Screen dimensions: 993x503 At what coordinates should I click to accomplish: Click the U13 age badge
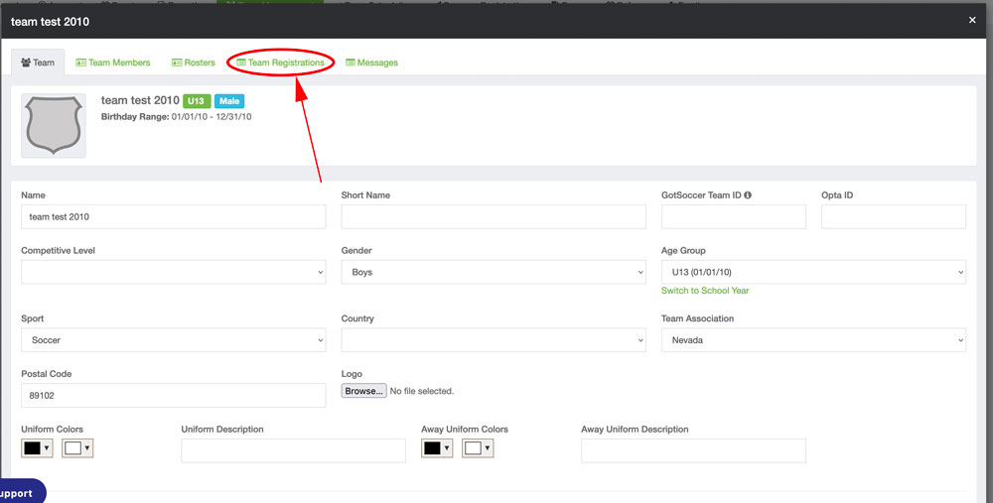point(196,101)
